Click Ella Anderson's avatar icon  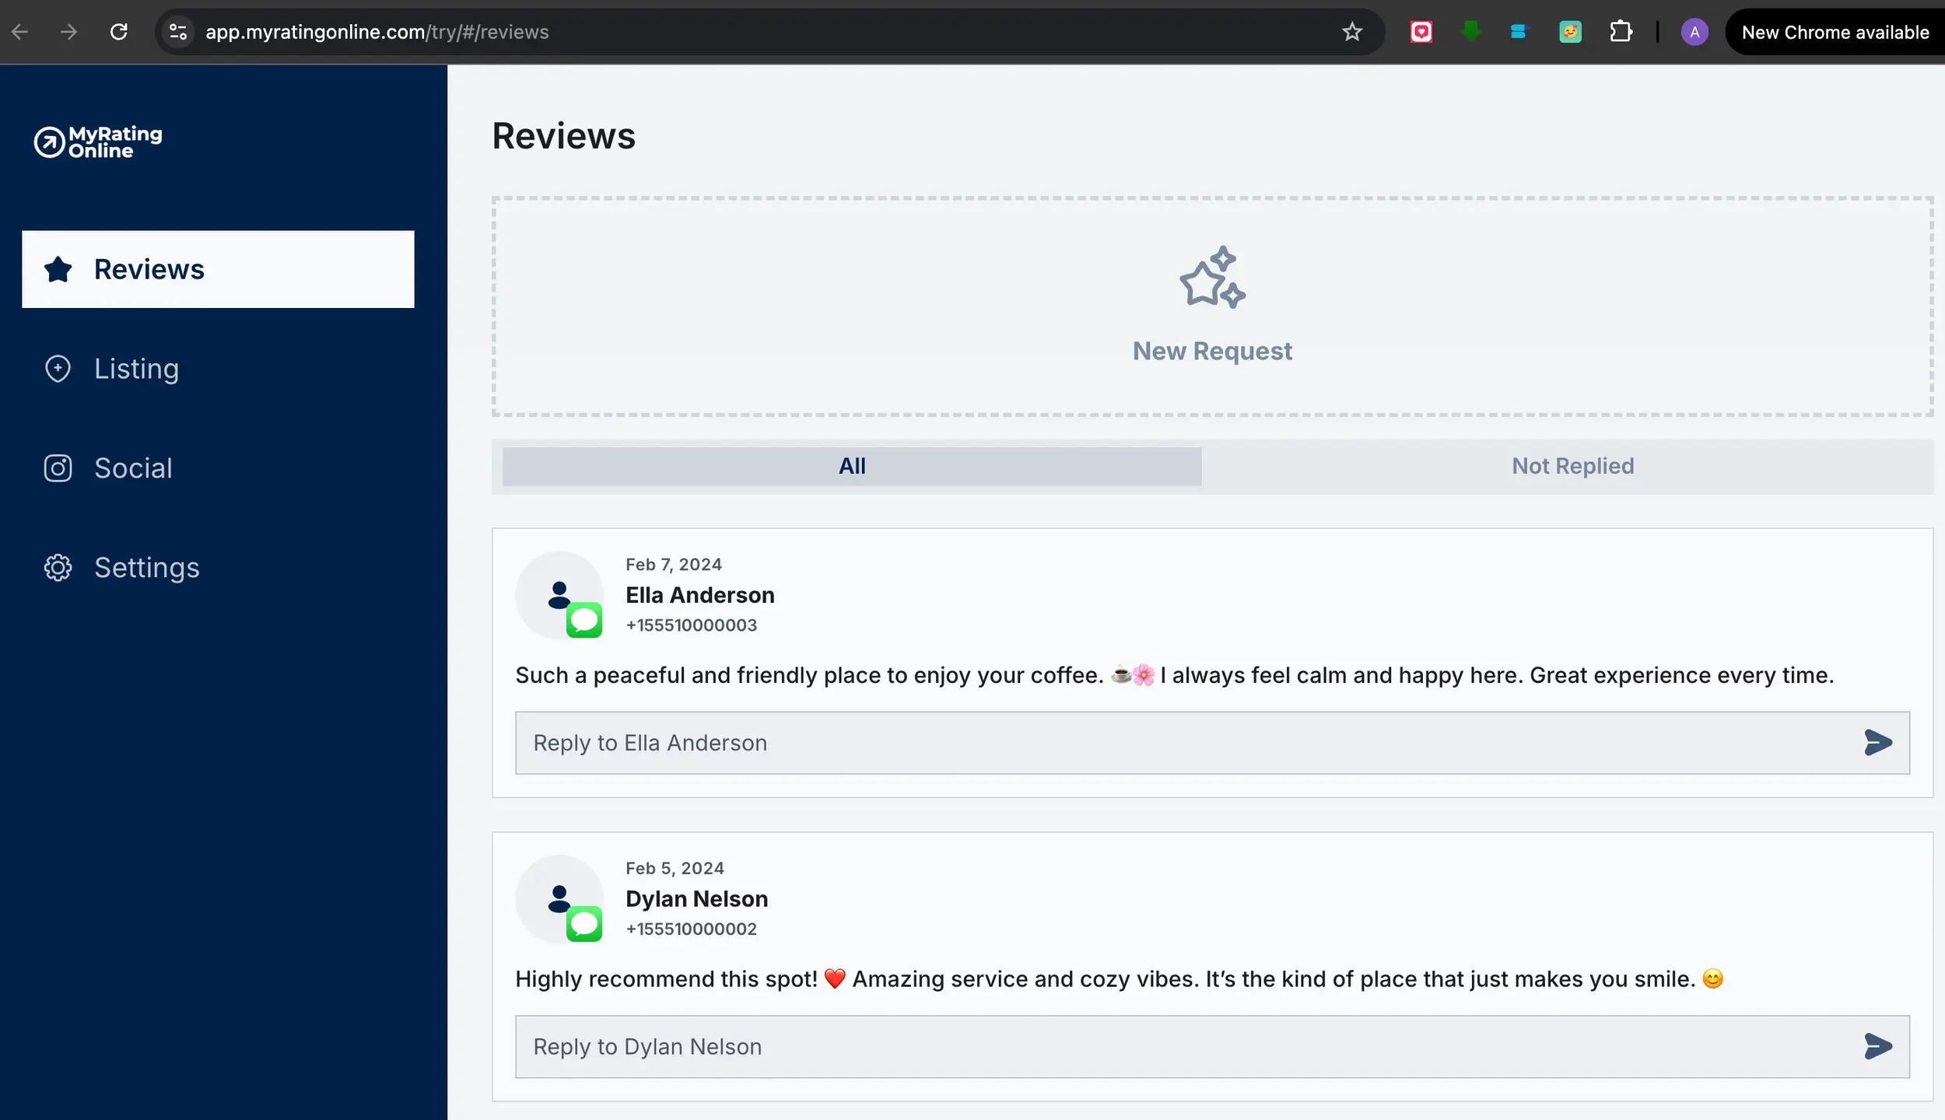click(x=559, y=595)
